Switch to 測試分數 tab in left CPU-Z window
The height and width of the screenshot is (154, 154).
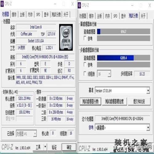click(56, 14)
